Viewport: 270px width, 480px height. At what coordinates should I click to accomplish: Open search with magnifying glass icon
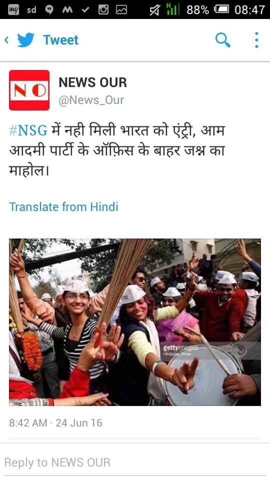pos(223,40)
